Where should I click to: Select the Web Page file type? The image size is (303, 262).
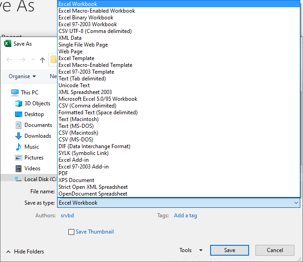(x=179, y=51)
